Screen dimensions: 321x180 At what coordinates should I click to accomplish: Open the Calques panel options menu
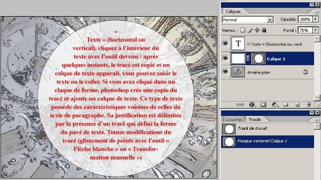(317, 12)
